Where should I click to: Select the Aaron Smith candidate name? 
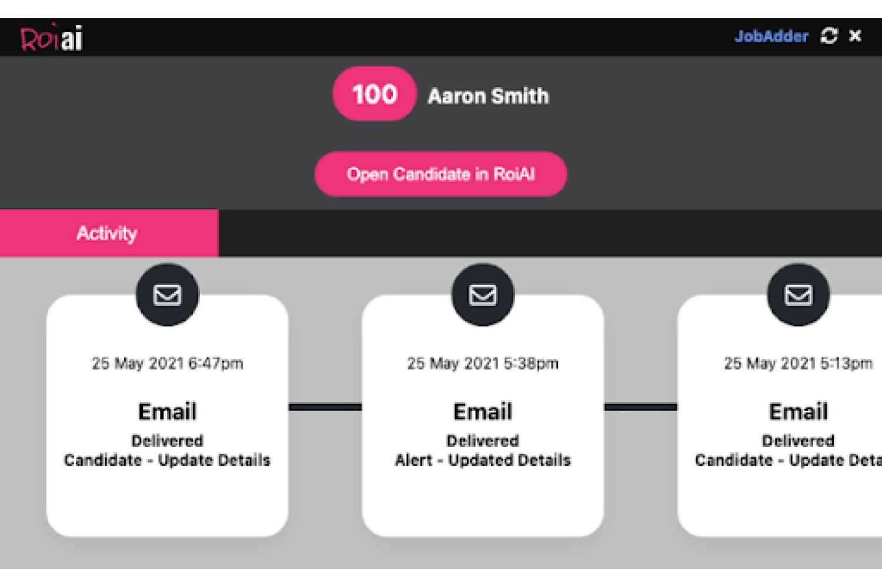(488, 96)
